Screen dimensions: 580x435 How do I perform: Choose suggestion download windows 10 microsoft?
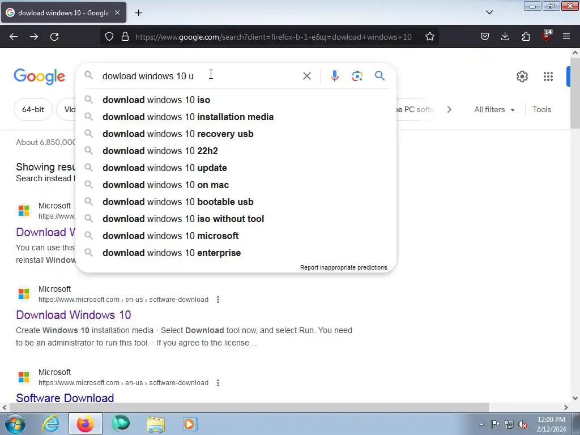coord(236,236)
